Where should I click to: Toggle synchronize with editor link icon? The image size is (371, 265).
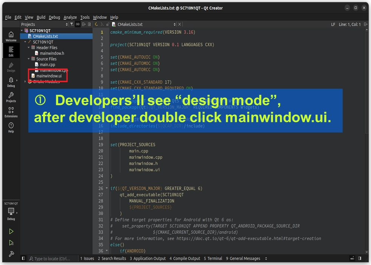click(x=77, y=24)
